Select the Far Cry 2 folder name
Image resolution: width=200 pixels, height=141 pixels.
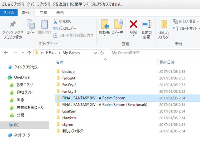69,85
